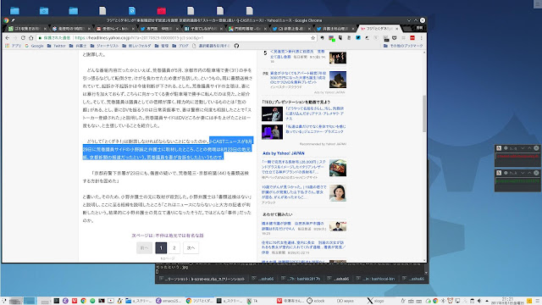Open Chrome's home page button
542x305 pixels.
30,37
